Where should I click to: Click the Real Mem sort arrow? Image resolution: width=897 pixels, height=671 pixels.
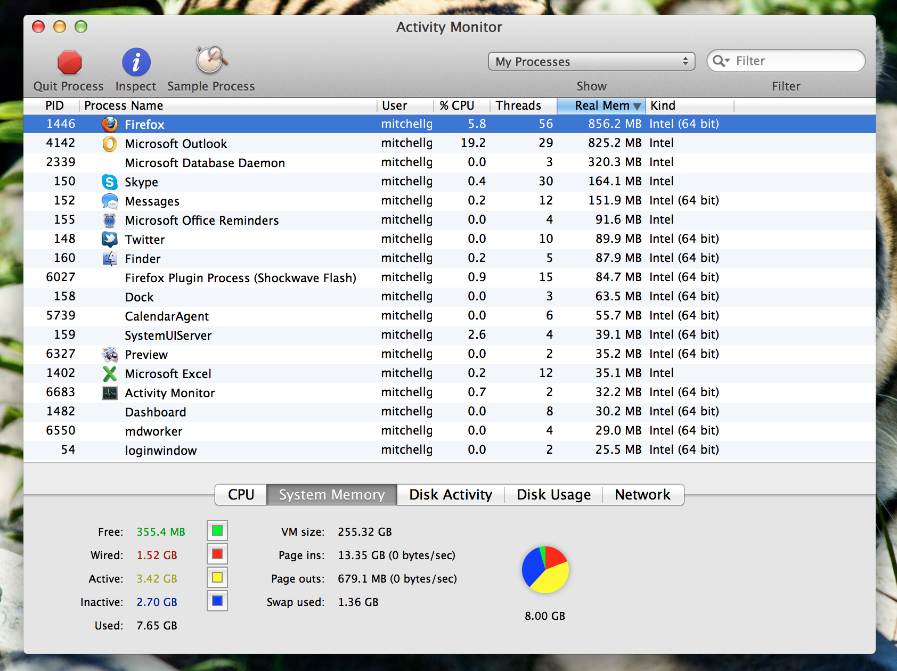[637, 107]
